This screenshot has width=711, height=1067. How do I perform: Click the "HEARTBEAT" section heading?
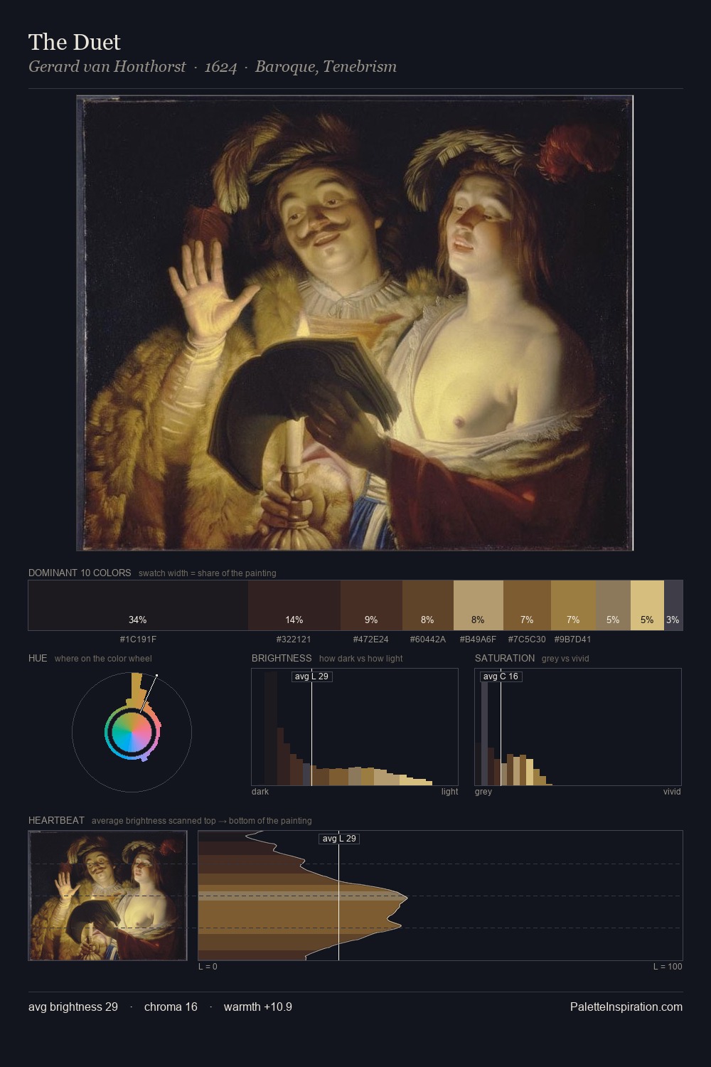tap(56, 820)
